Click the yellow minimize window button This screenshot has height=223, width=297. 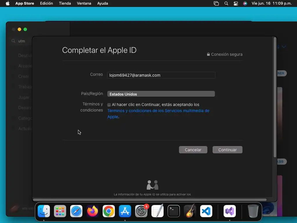coord(19,29)
